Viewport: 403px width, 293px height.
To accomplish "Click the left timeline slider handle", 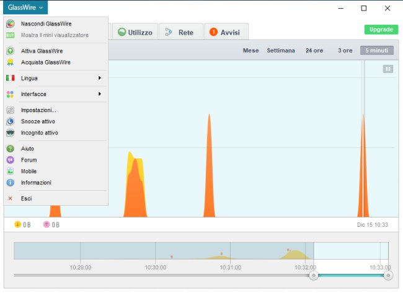I will click(314, 275).
